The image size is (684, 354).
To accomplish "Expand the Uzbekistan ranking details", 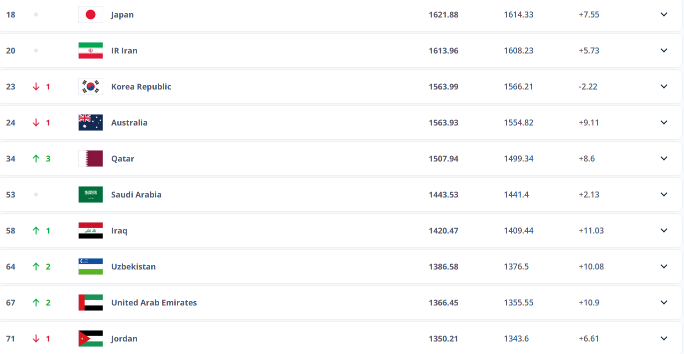I will tap(664, 266).
